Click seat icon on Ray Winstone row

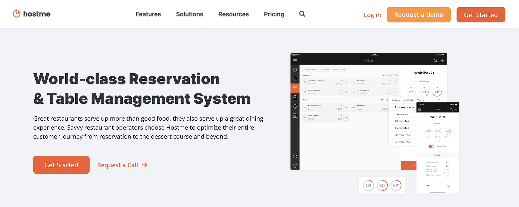395,92
